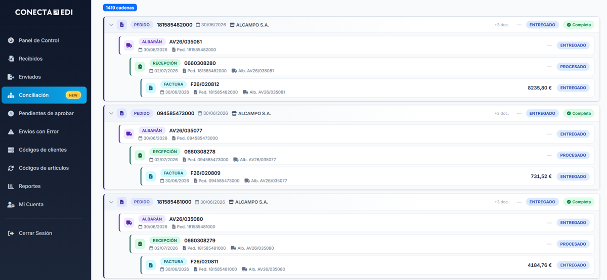The width and height of the screenshot is (607, 280).
Task: Collapse the pedido 094585473000 chain
Action: (111, 113)
